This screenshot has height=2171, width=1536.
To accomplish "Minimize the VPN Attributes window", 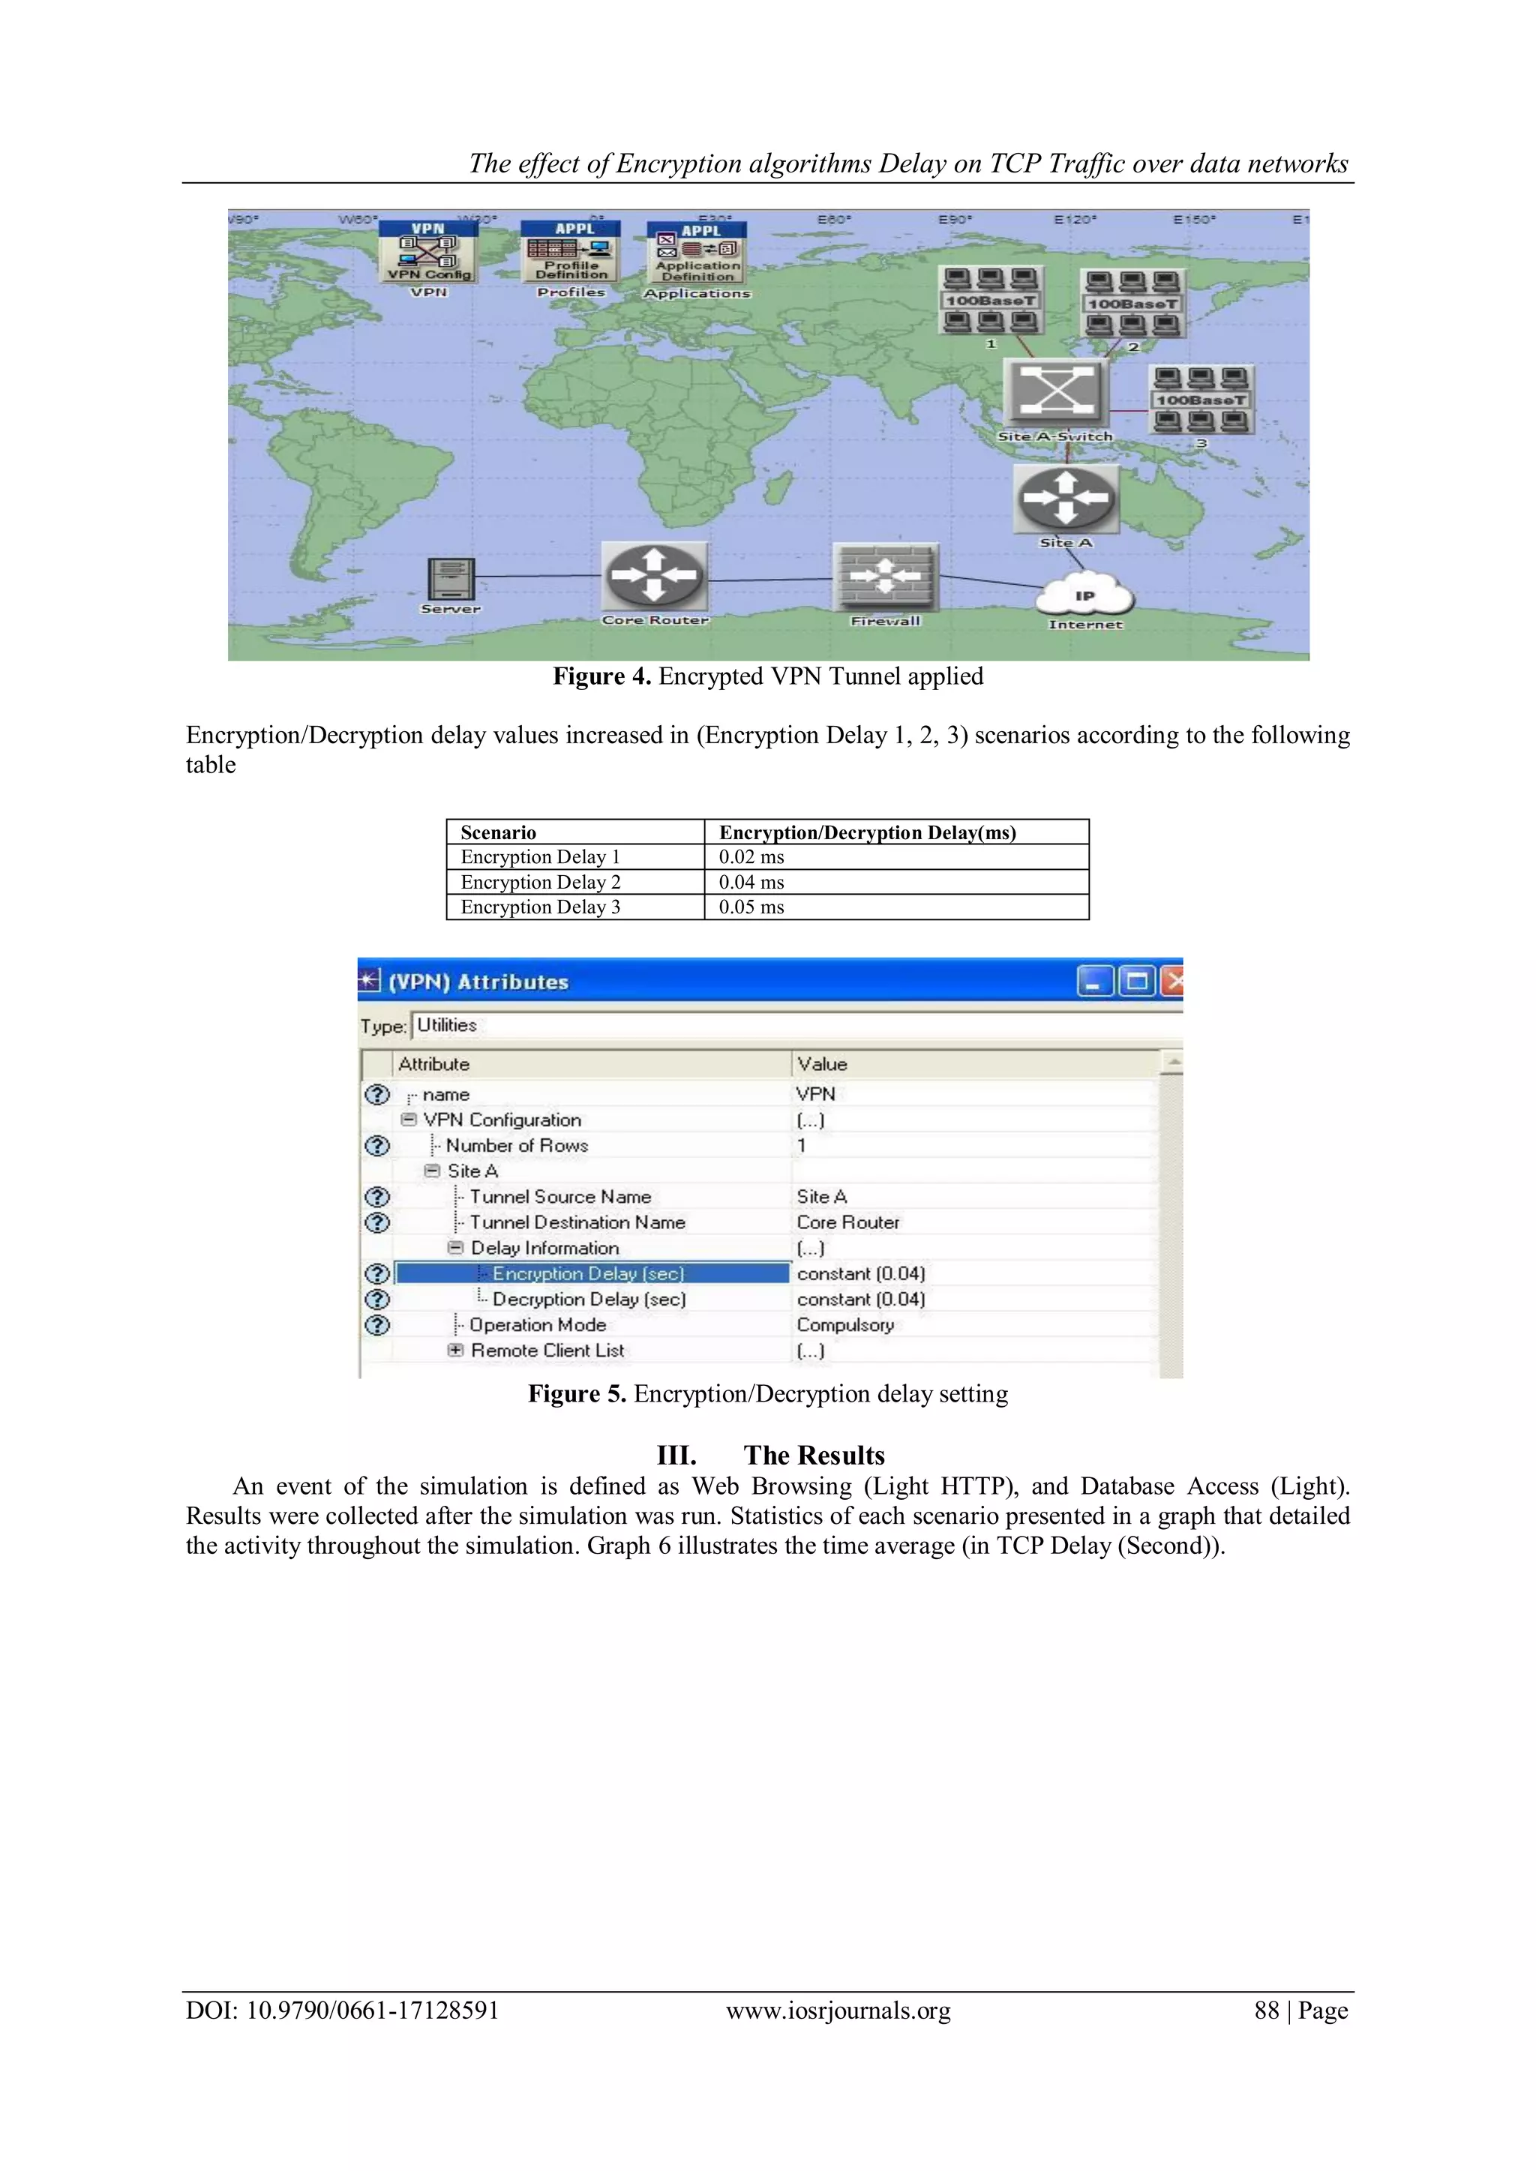I will point(1094,982).
